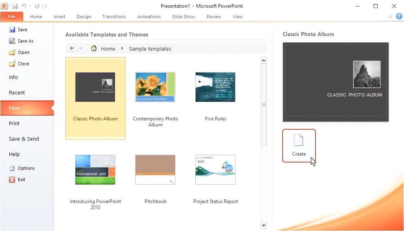
Task: Click the Home house icon in breadcrumb
Action: pyautogui.click(x=94, y=48)
